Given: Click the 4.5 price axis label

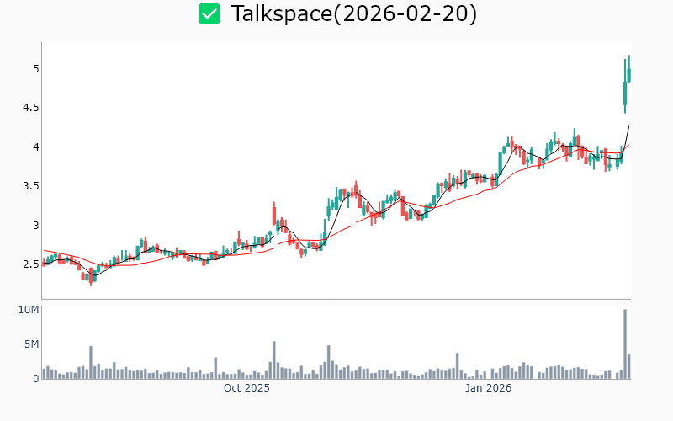Looking at the screenshot, I should click(30, 108).
